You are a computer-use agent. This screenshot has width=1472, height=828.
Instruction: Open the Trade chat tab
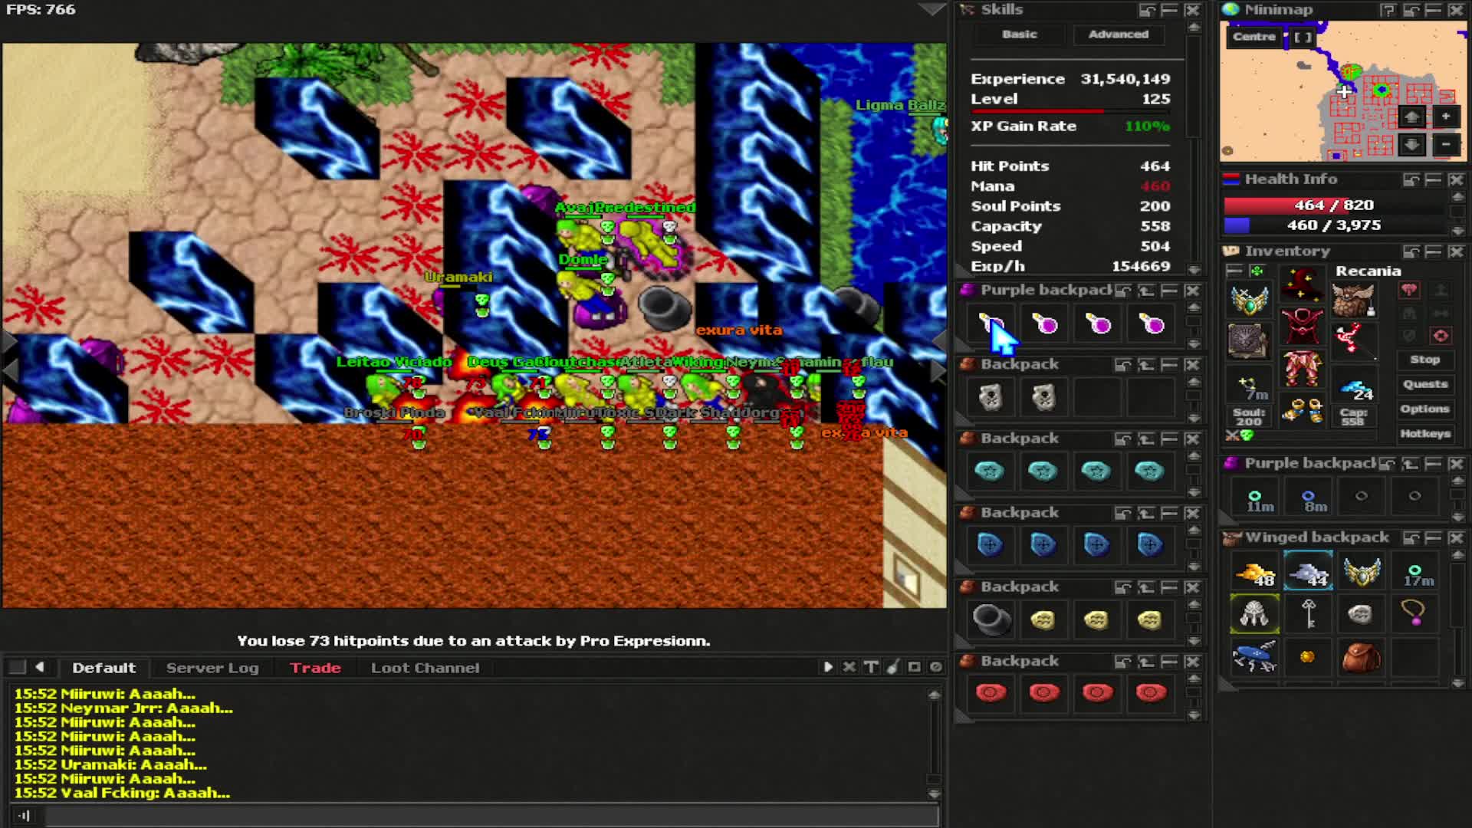click(x=315, y=668)
